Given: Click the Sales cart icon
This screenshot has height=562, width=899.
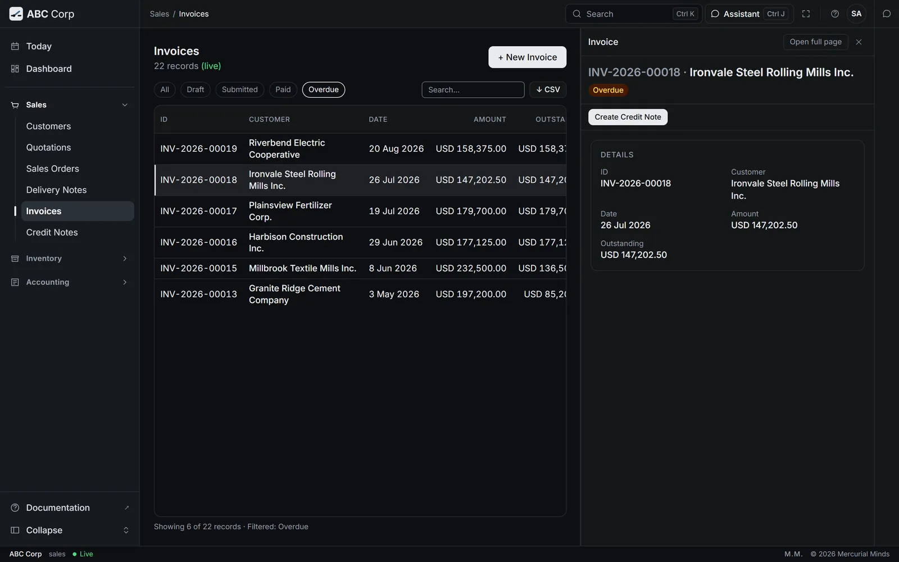Looking at the screenshot, I should point(15,105).
